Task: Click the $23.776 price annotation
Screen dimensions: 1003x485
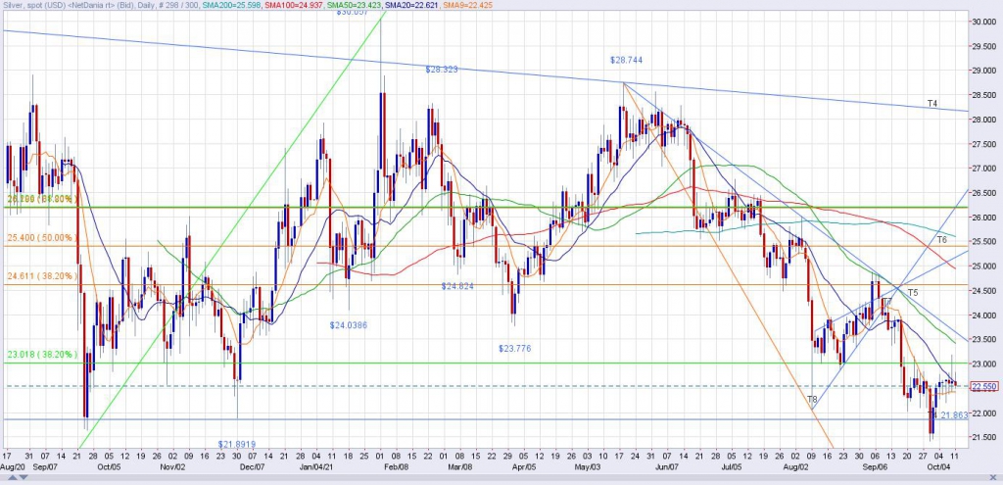Action: coord(515,349)
